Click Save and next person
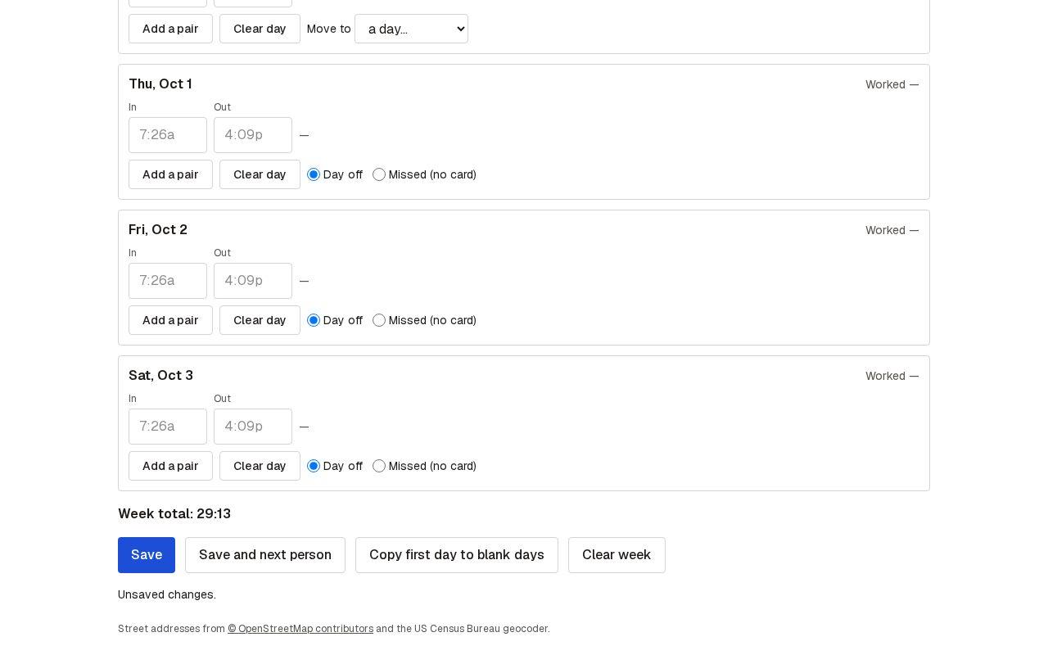The height and width of the screenshot is (655, 1048). [x=265, y=555]
